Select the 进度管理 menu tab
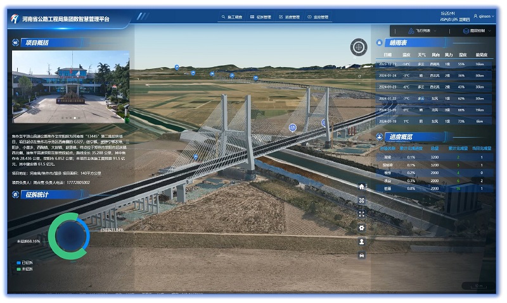This screenshot has width=507, height=303. point(289,17)
